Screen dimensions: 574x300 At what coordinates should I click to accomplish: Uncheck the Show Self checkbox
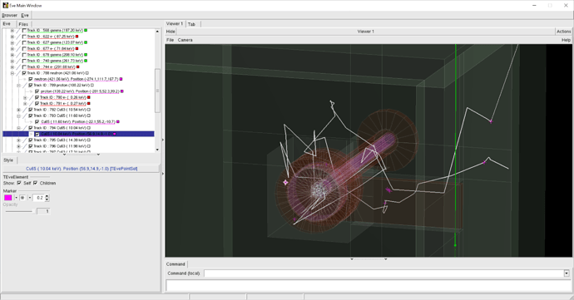(19, 183)
